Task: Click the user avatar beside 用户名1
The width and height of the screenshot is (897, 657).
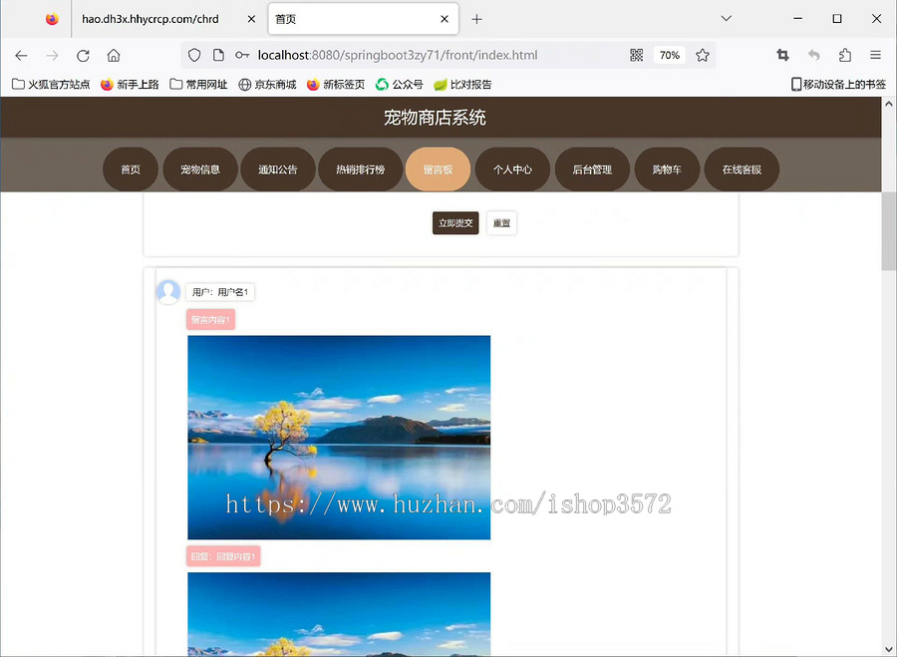Action: [x=168, y=292]
